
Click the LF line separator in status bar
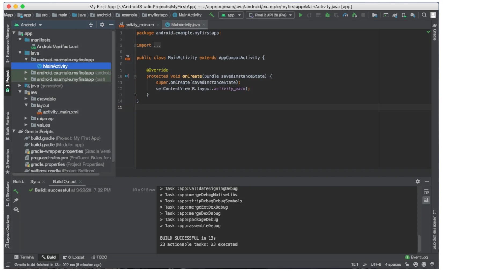364,264
